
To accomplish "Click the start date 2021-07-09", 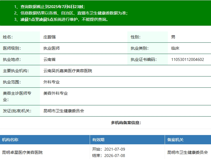I will 115,149.
